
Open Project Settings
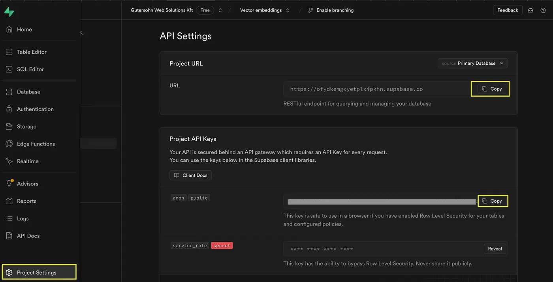39,273
